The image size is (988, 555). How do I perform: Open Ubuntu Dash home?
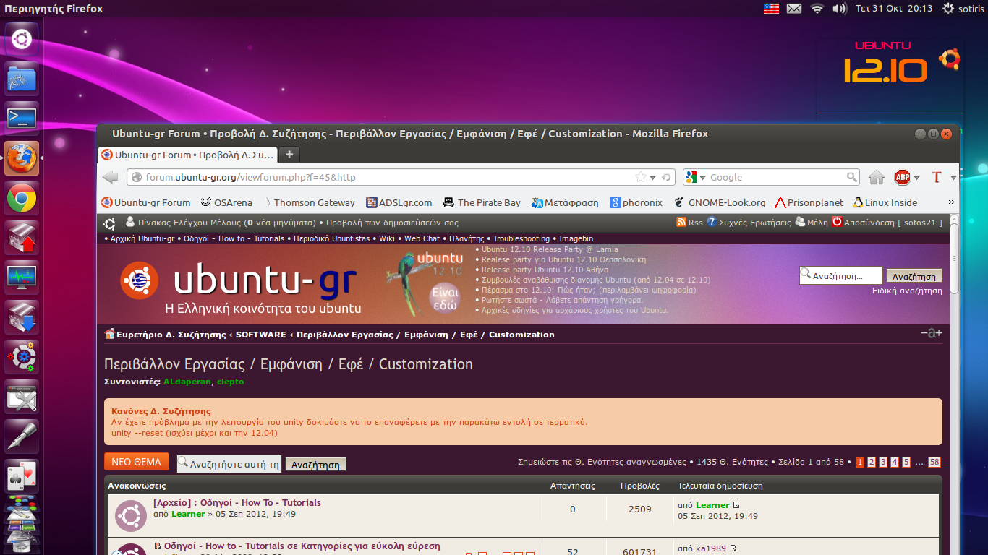tap(22, 39)
